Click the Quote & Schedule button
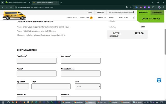Viewport: 166px width, 104px height. coord(151,19)
